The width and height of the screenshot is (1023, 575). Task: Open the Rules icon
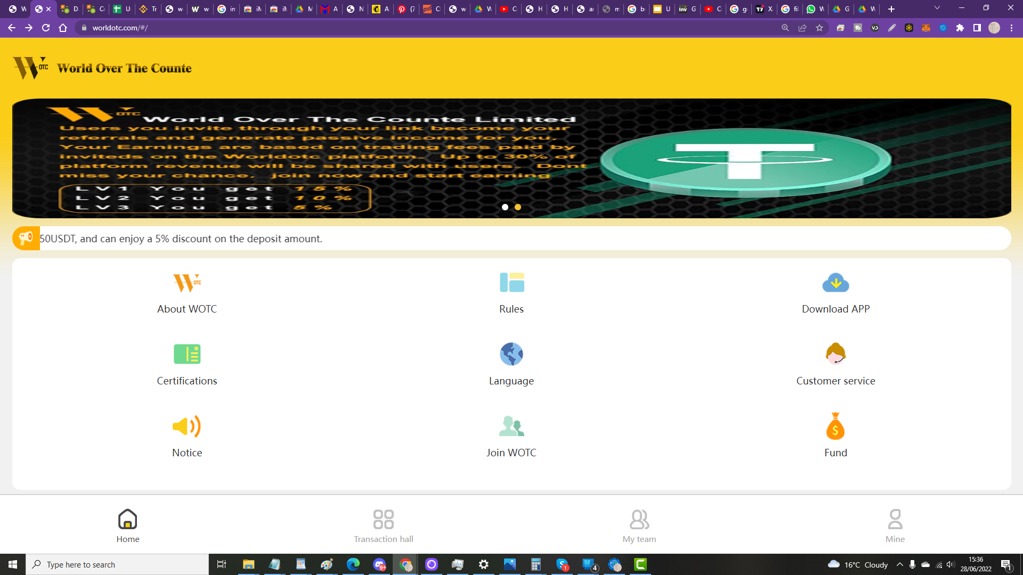[x=511, y=283]
